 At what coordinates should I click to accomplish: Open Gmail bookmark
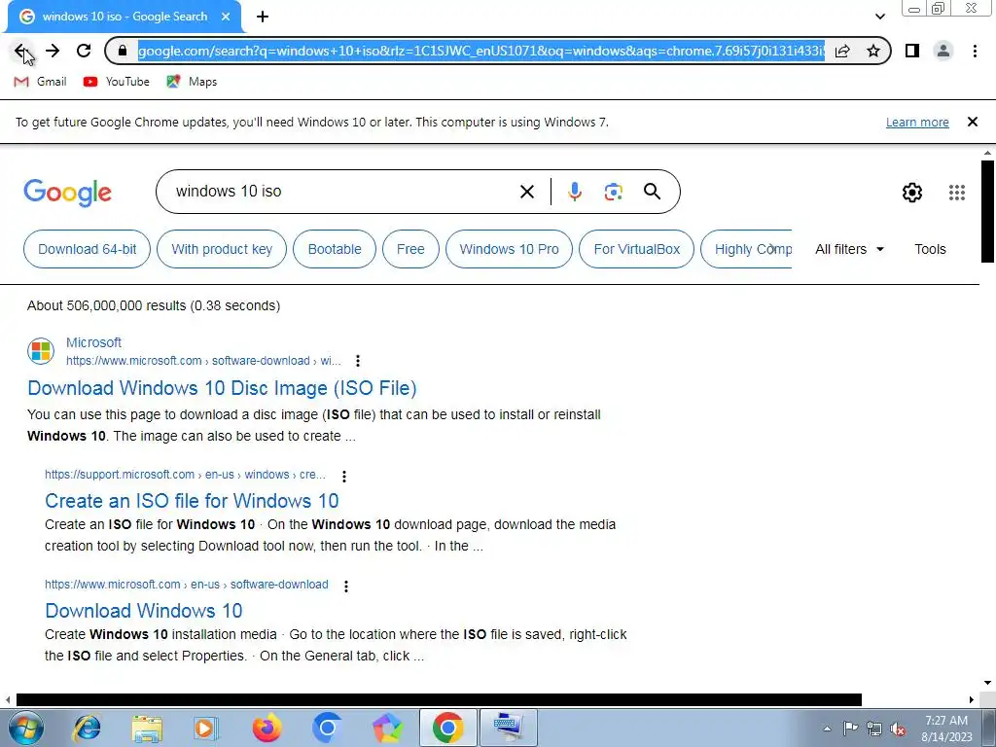point(40,82)
